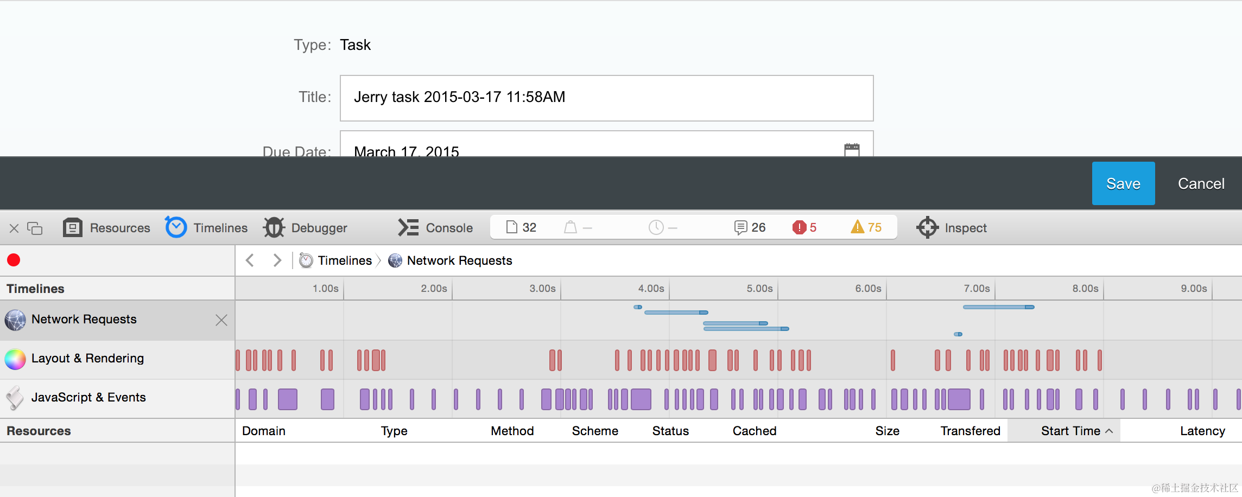Click the document count icon showing 32

(521, 227)
